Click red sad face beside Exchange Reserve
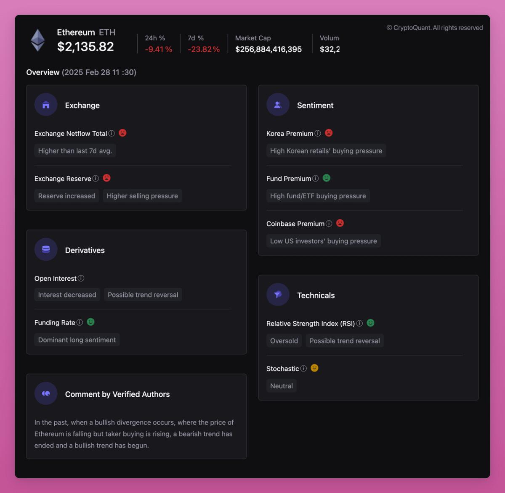 (107, 178)
